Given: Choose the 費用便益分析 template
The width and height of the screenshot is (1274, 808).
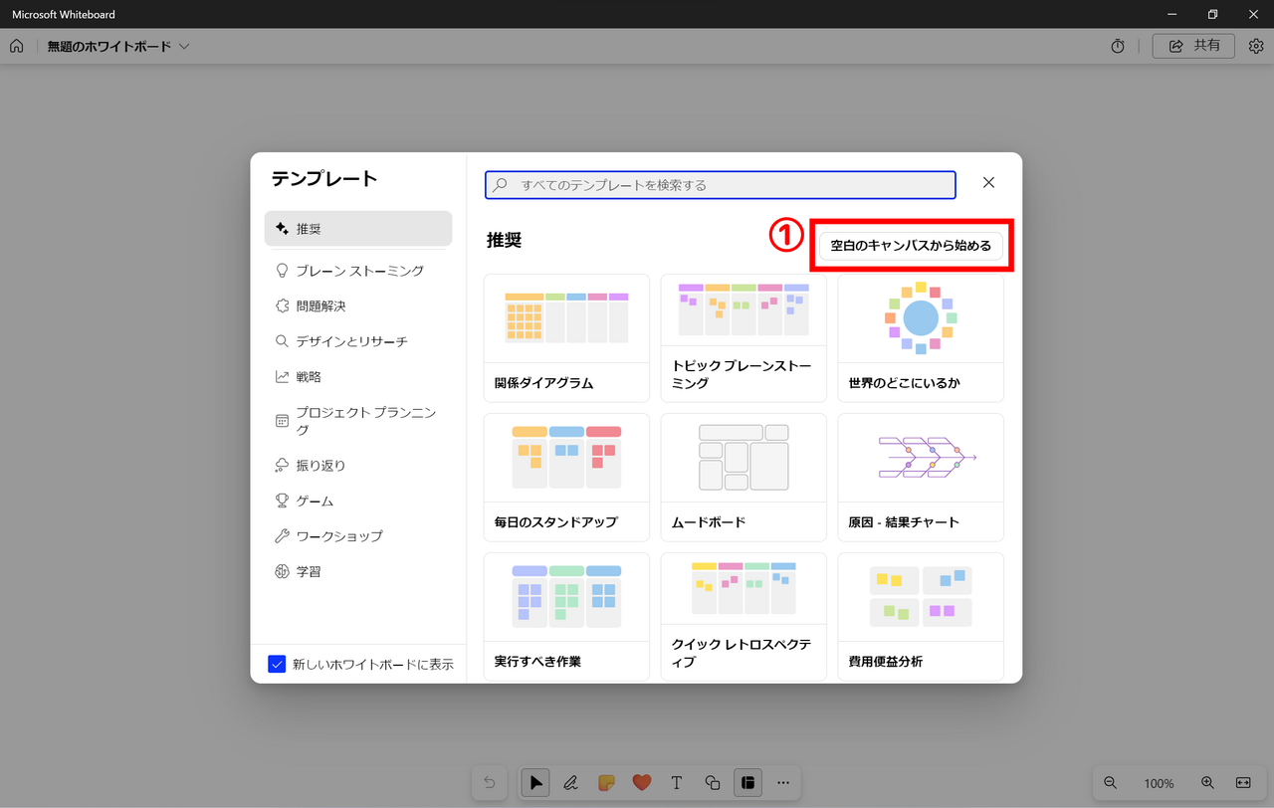Looking at the screenshot, I should click(x=921, y=617).
